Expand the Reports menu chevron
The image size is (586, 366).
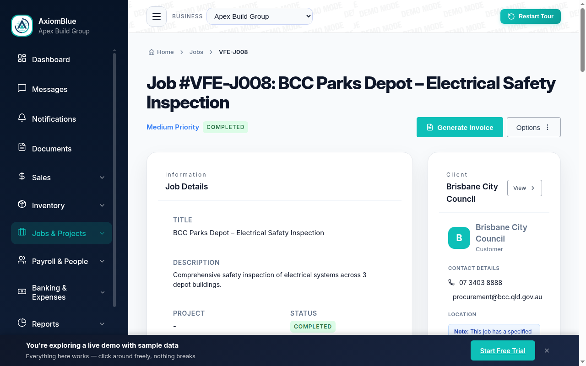(x=102, y=324)
